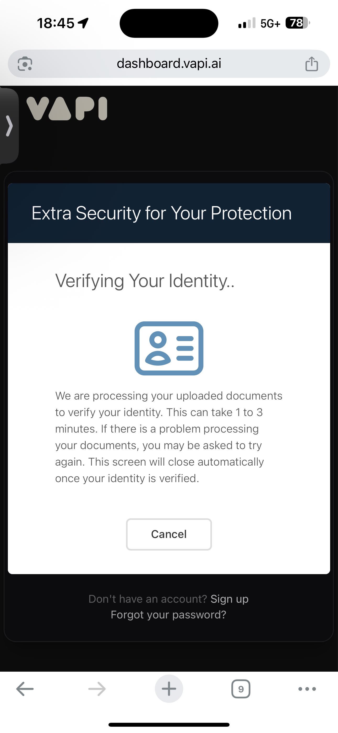Tap the battery indicator in status bar
The height and width of the screenshot is (733, 338).
(298, 23)
